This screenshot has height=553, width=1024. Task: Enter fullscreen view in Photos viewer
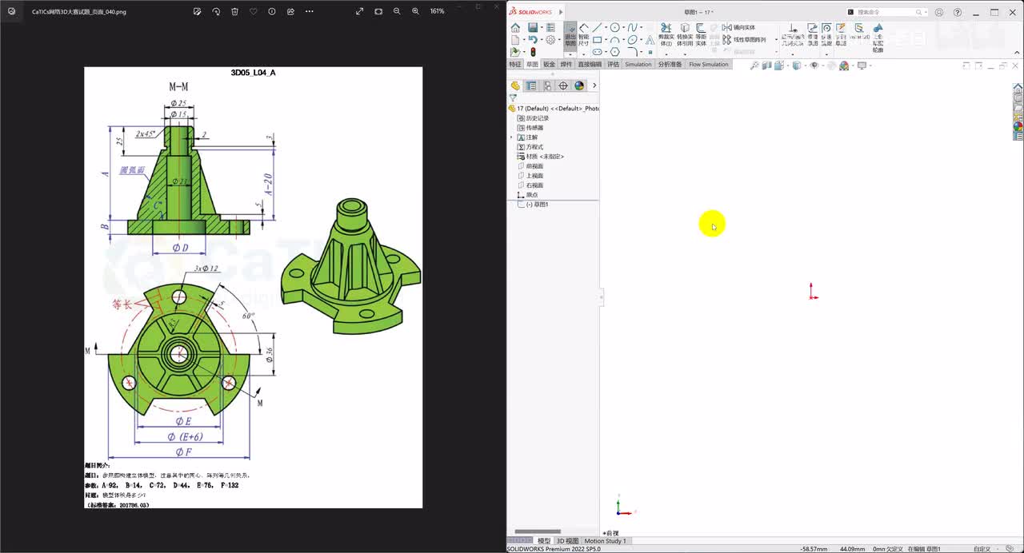point(359,11)
